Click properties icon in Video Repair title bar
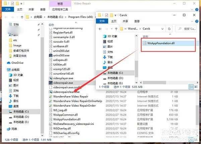The image size is (201, 144). click(12, 3)
